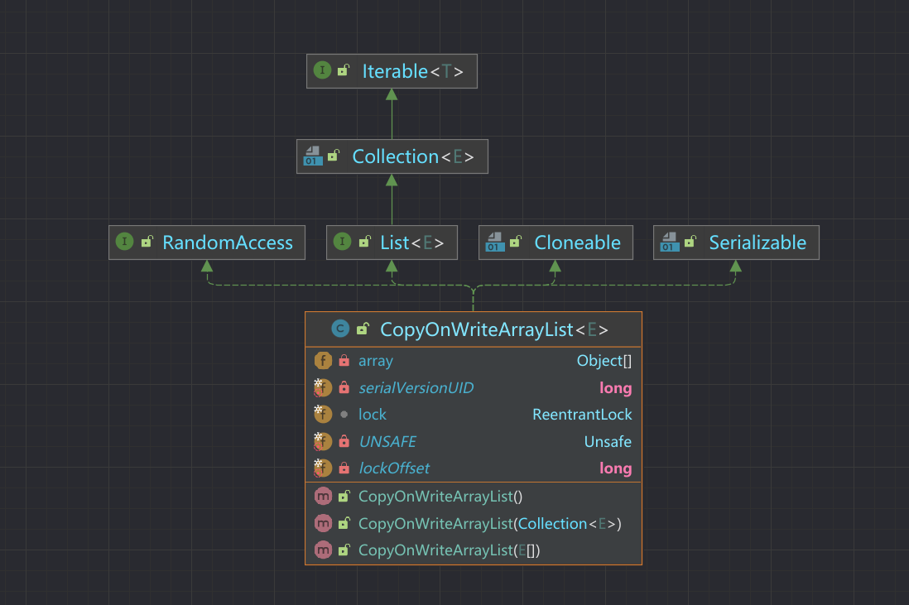The width and height of the screenshot is (909, 605).
Task: Click the List<E> interface icon
Action: 342,242
